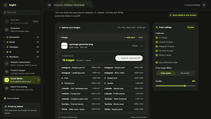Open Website Optimization workflow
211x119 pixels.
[x=22, y=64]
